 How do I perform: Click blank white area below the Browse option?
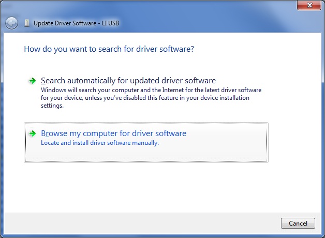pos(155,186)
